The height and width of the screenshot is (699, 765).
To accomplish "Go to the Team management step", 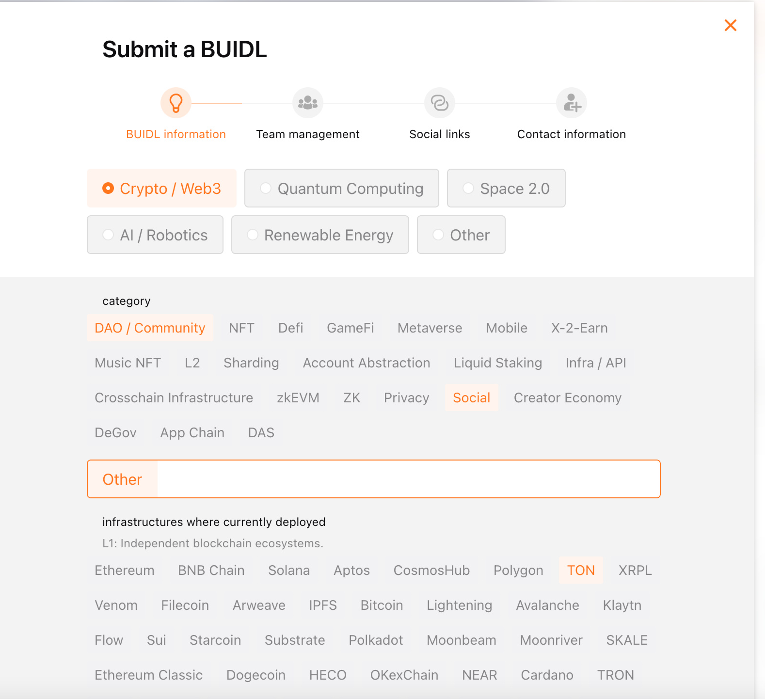I will (308, 134).
